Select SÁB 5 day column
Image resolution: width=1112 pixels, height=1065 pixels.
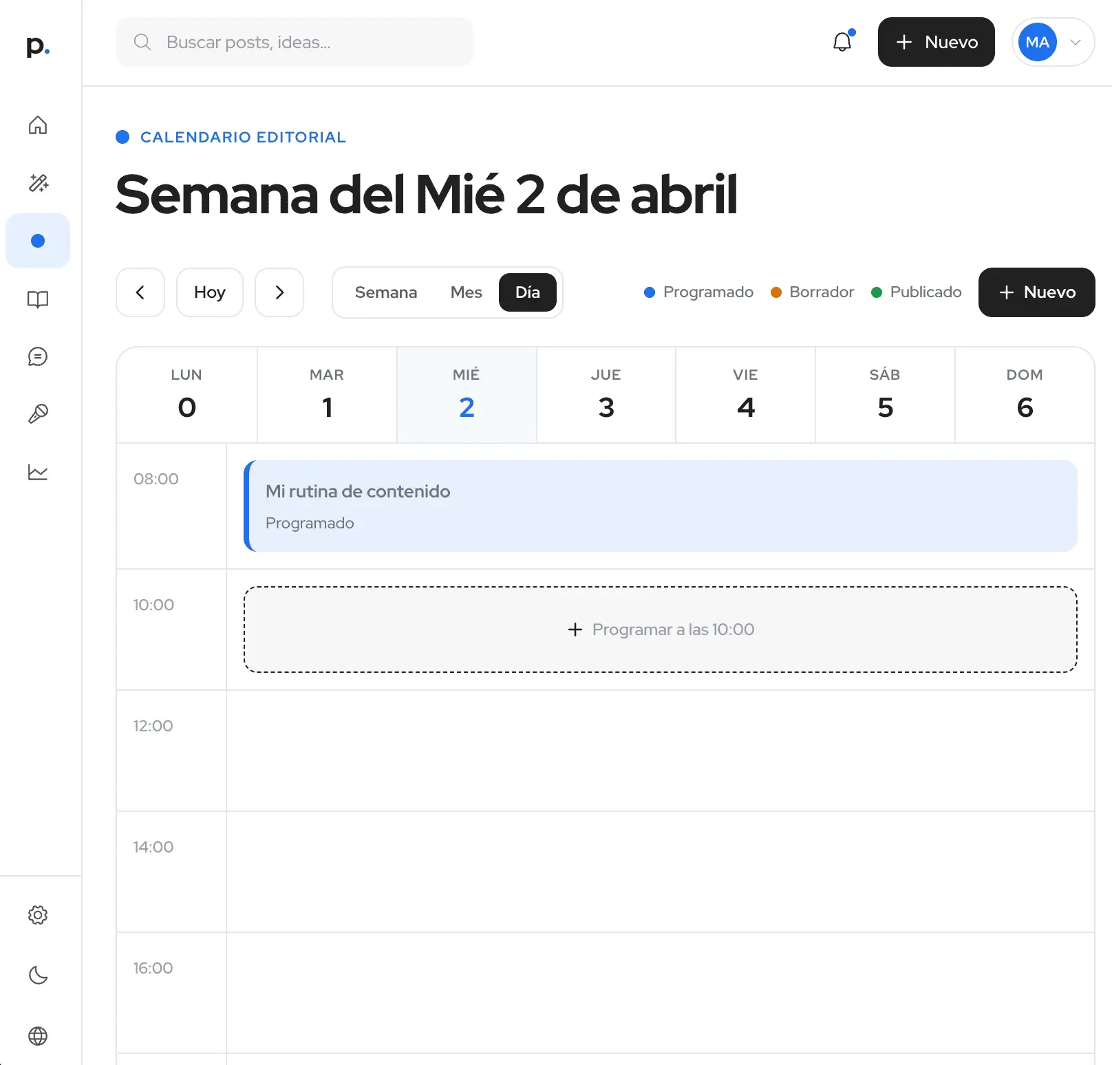click(x=886, y=395)
